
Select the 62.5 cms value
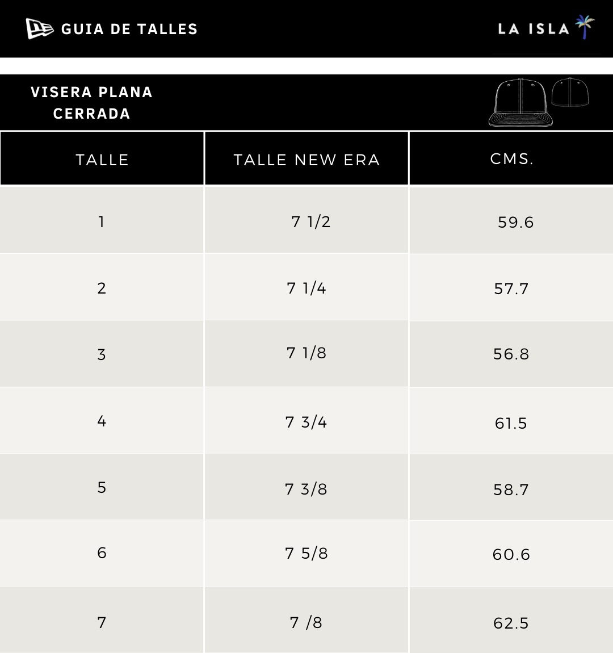511,623
